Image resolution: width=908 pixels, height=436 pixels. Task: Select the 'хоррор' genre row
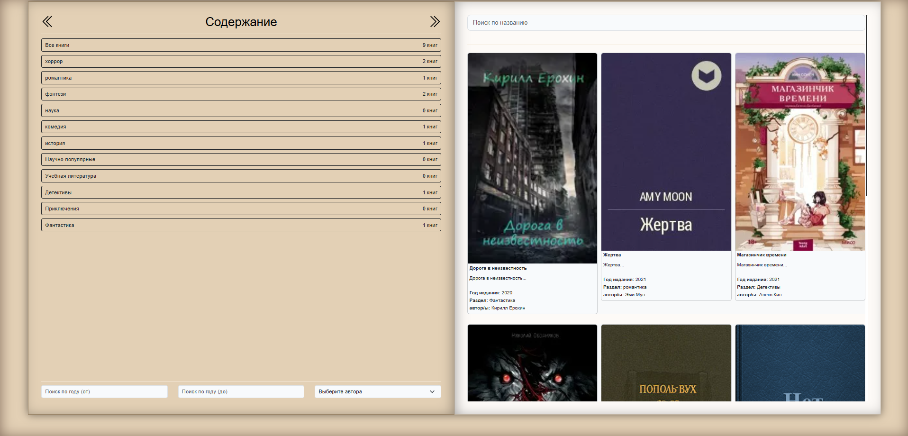click(x=241, y=62)
